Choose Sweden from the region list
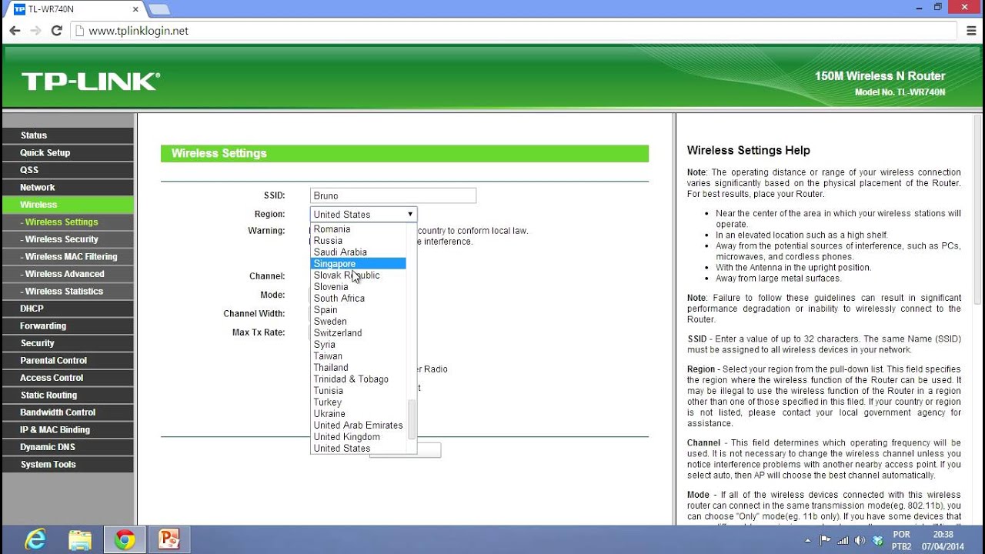Image resolution: width=985 pixels, height=554 pixels. point(358,322)
